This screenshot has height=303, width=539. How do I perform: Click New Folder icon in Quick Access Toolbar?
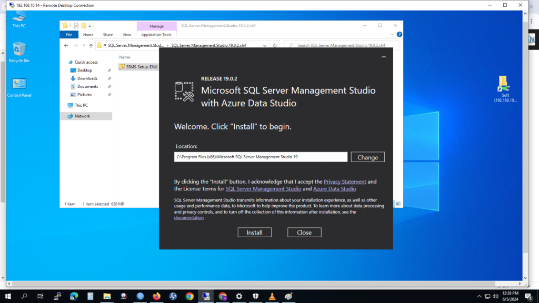[x=84, y=26]
